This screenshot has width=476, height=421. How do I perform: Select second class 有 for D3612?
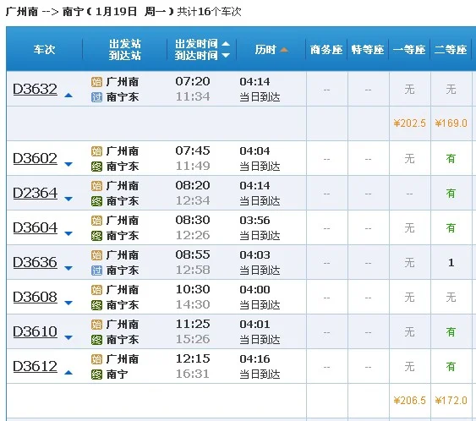pos(451,366)
